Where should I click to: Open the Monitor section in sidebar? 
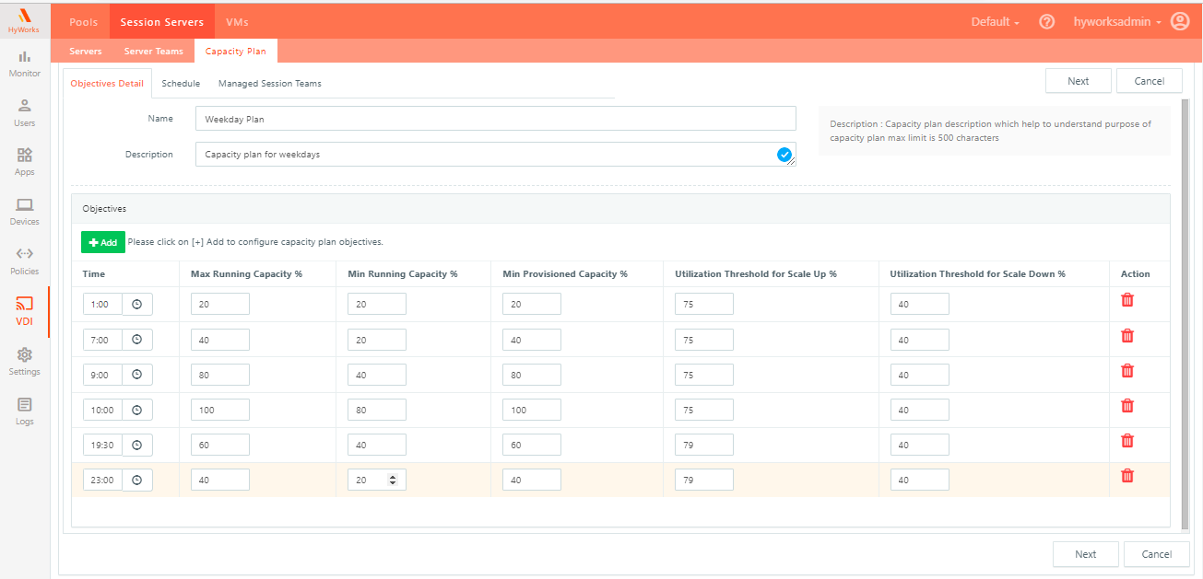pyautogui.click(x=25, y=63)
